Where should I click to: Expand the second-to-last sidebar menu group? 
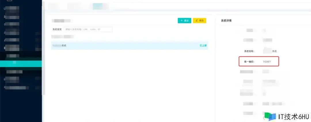click(x=13, y=79)
